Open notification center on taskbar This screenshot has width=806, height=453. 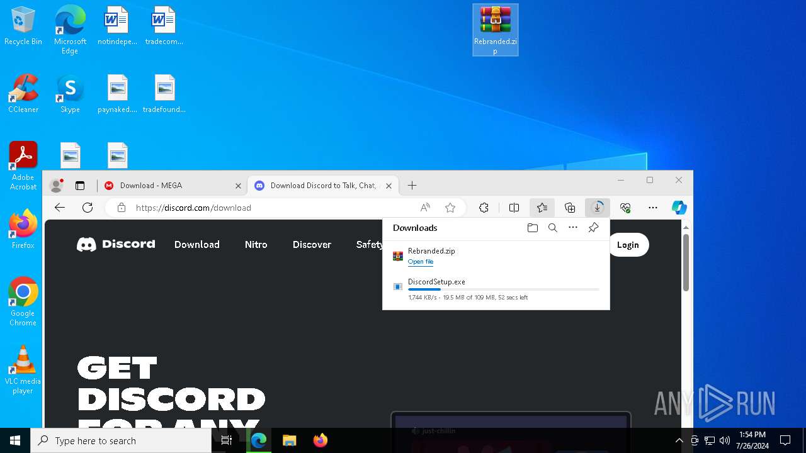click(785, 440)
